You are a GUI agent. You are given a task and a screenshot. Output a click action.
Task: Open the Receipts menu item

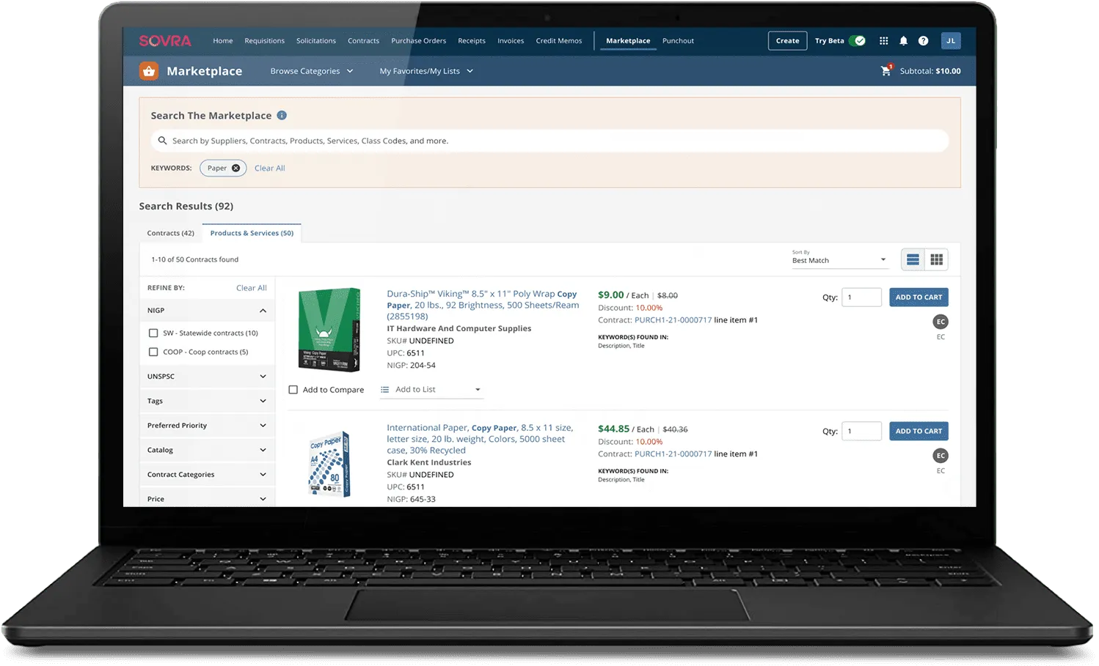pyautogui.click(x=472, y=41)
